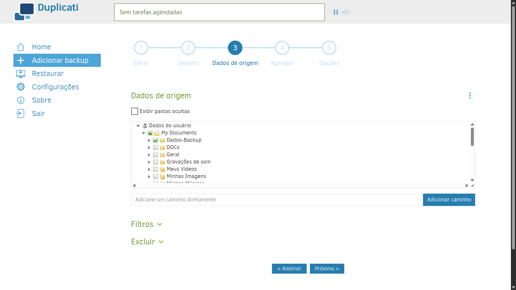Click the Sobre info icon
516x290 pixels.
[x=21, y=100]
